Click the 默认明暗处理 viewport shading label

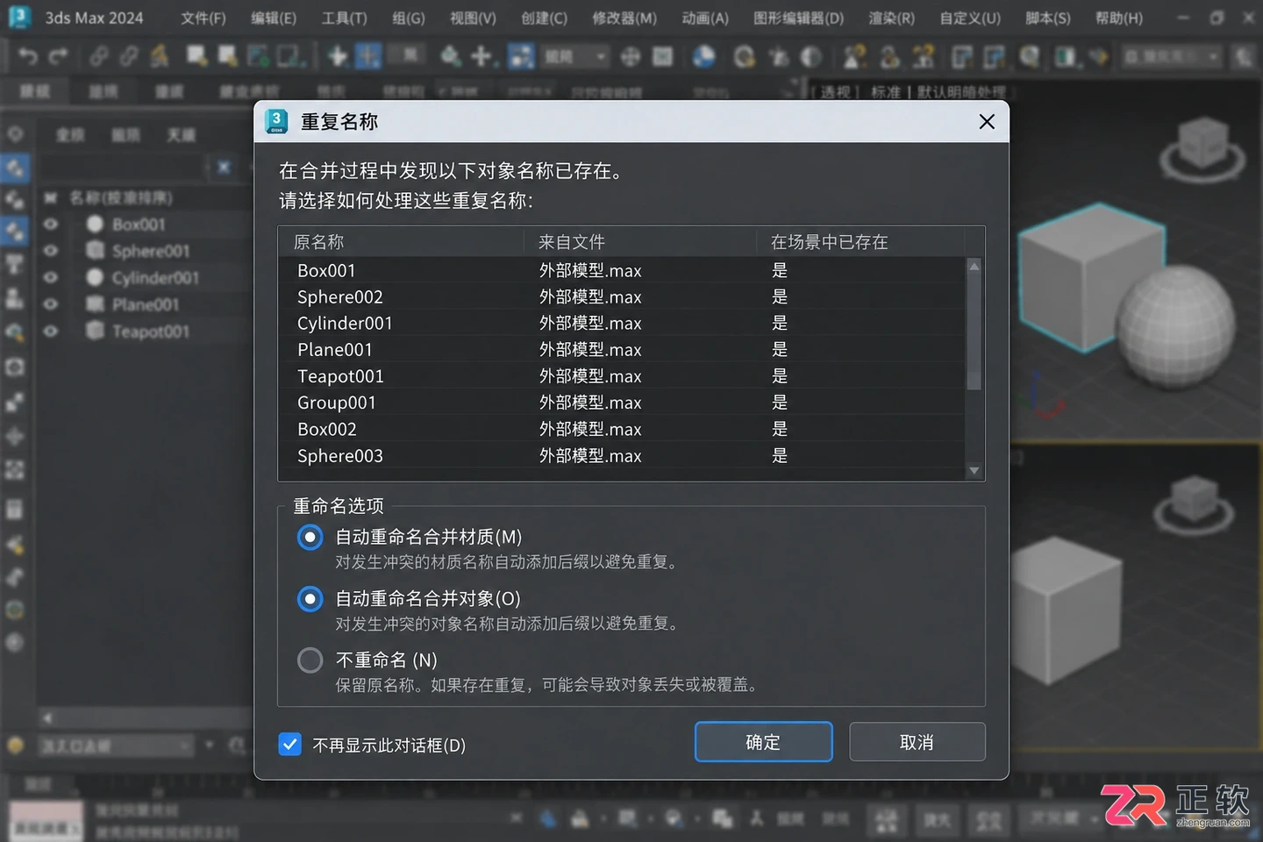pyautogui.click(x=961, y=91)
